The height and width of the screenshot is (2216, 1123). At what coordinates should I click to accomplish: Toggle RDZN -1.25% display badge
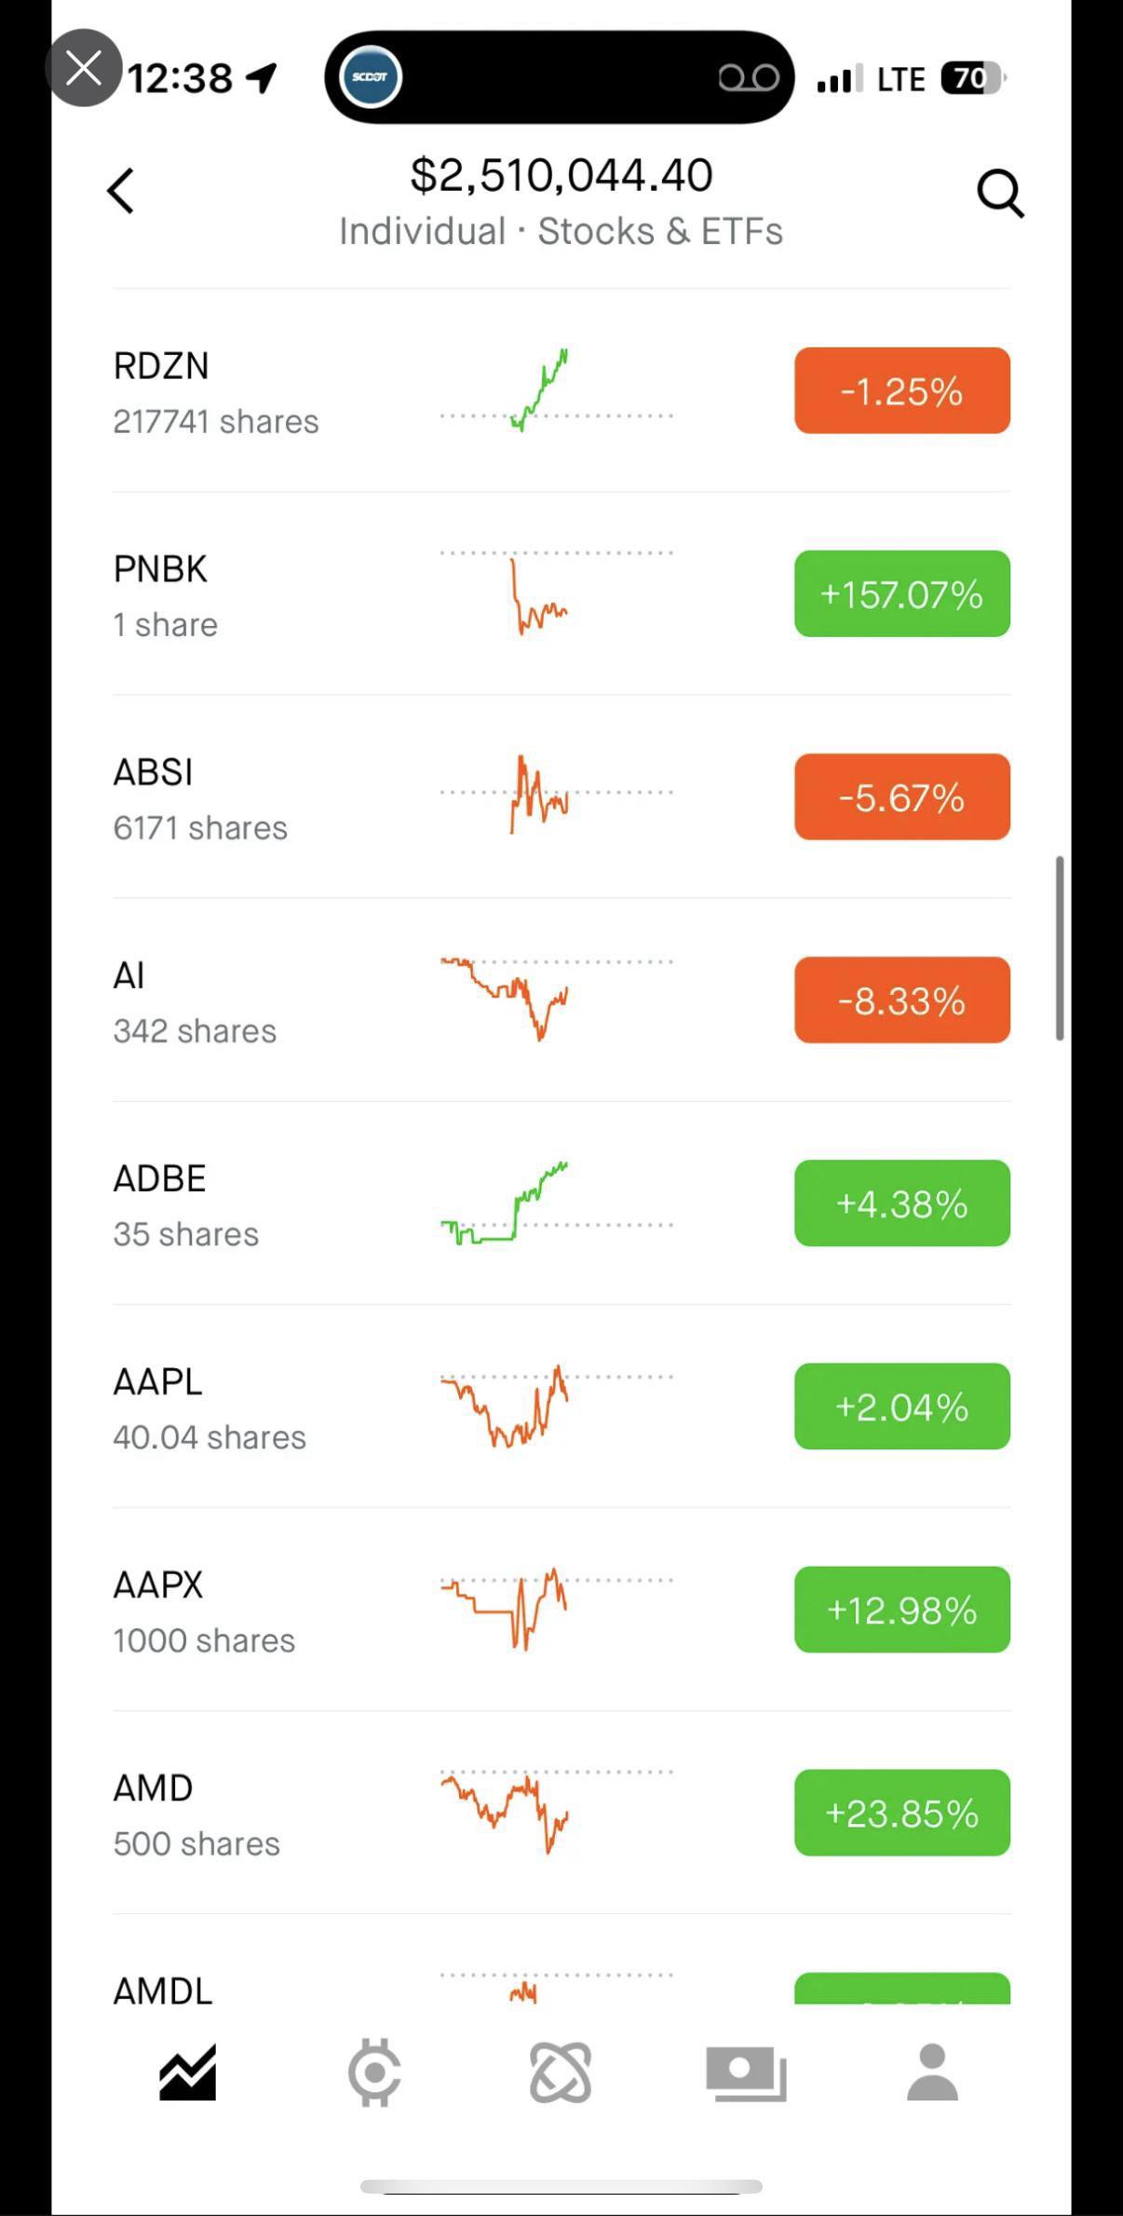(x=901, y=390)
